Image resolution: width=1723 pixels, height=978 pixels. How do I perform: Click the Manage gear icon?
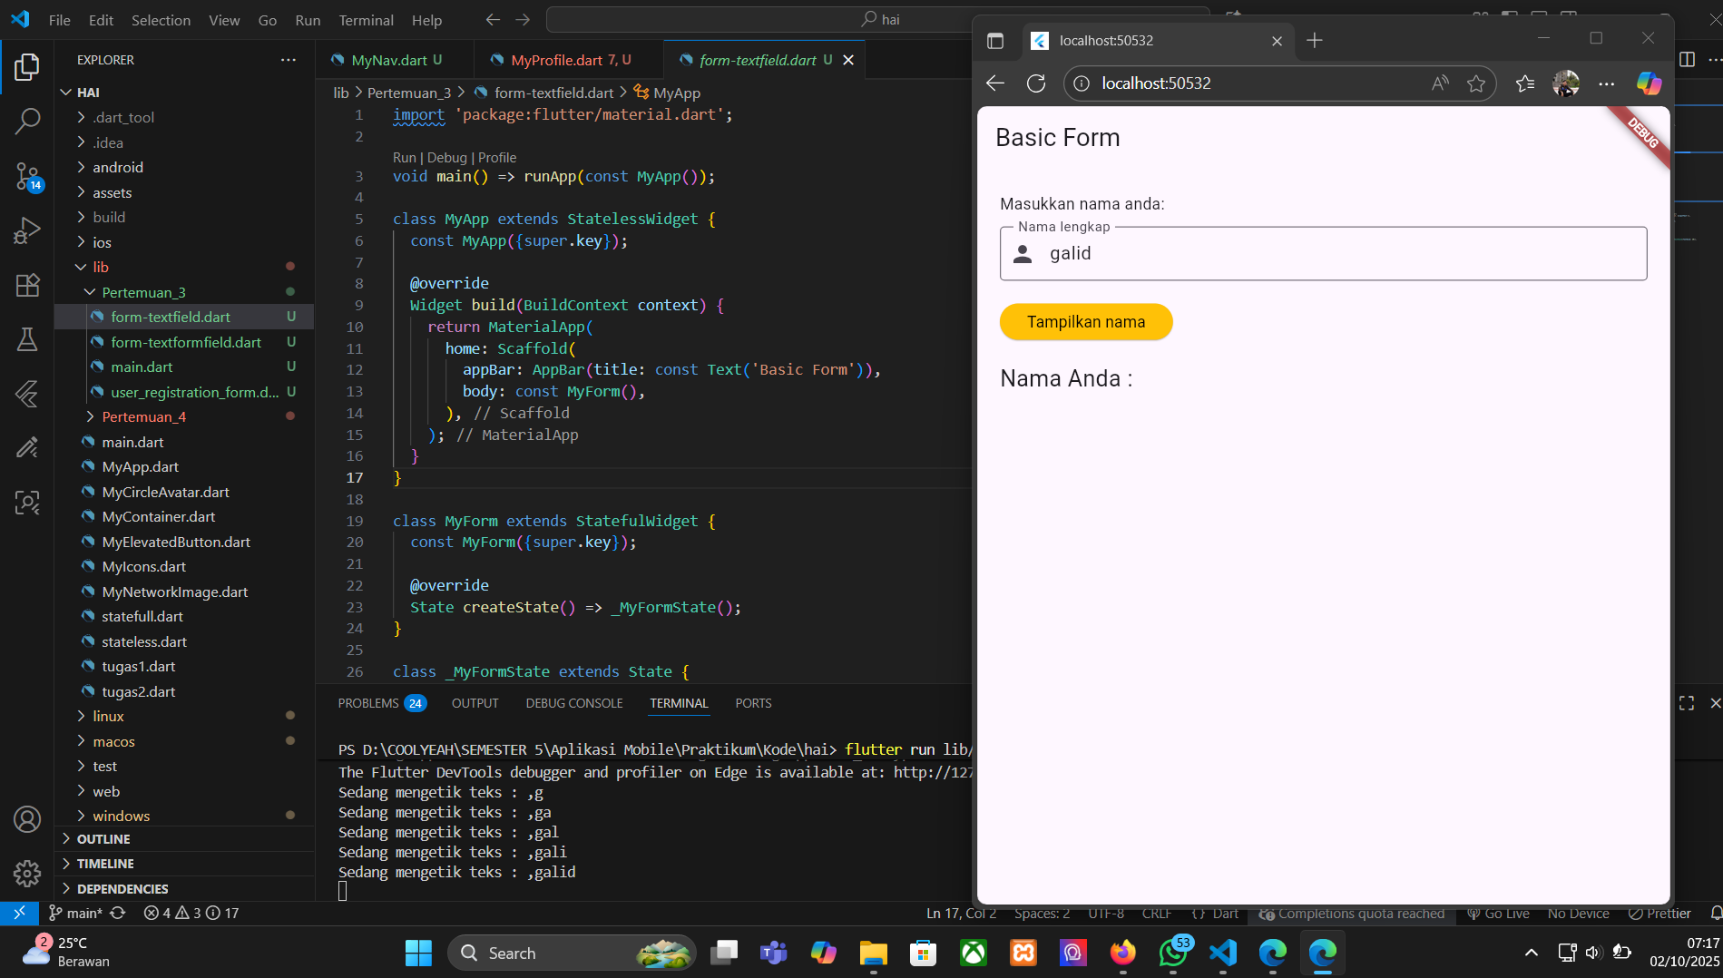click(27, 873)
